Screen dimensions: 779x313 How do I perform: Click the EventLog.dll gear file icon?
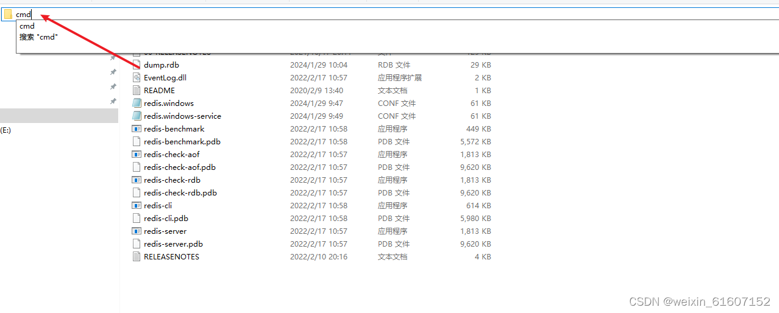point(137,77)
